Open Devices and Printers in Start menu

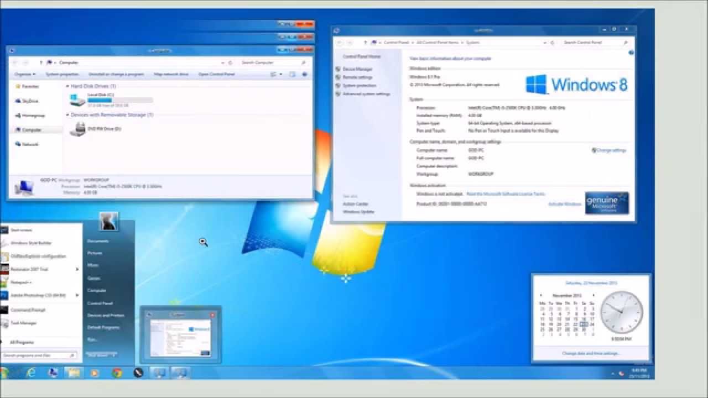tap(106, 315)
